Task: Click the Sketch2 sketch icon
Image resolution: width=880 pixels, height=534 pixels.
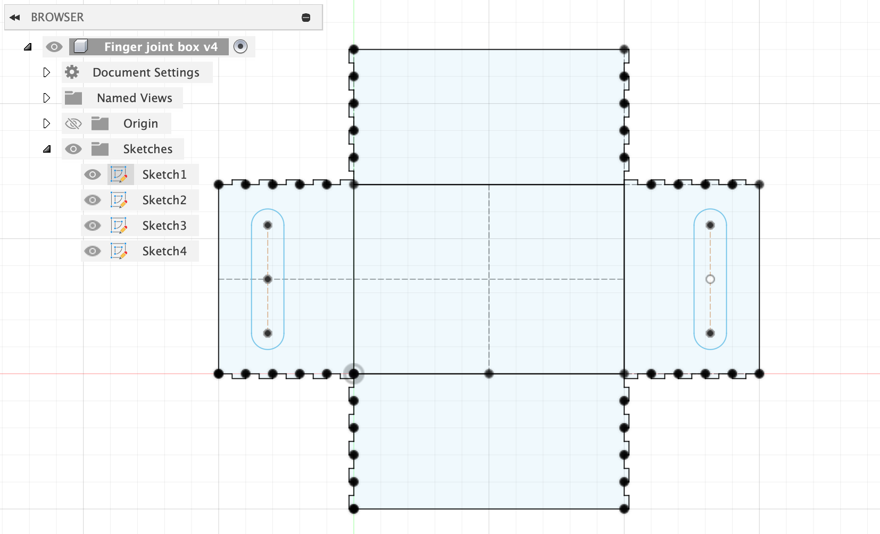Action: [x=119, y=200]
